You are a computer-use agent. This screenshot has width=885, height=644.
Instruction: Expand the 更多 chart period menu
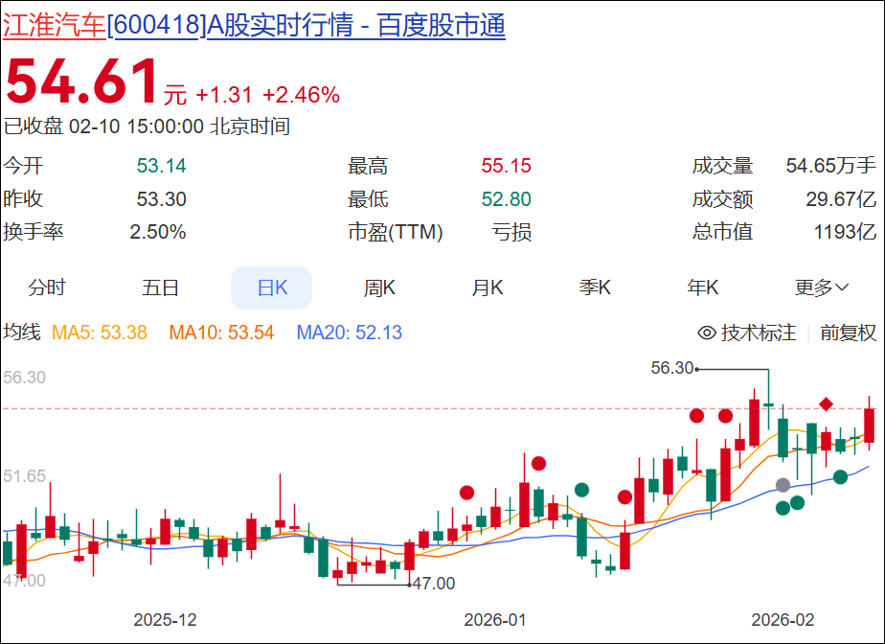point(821,287)
